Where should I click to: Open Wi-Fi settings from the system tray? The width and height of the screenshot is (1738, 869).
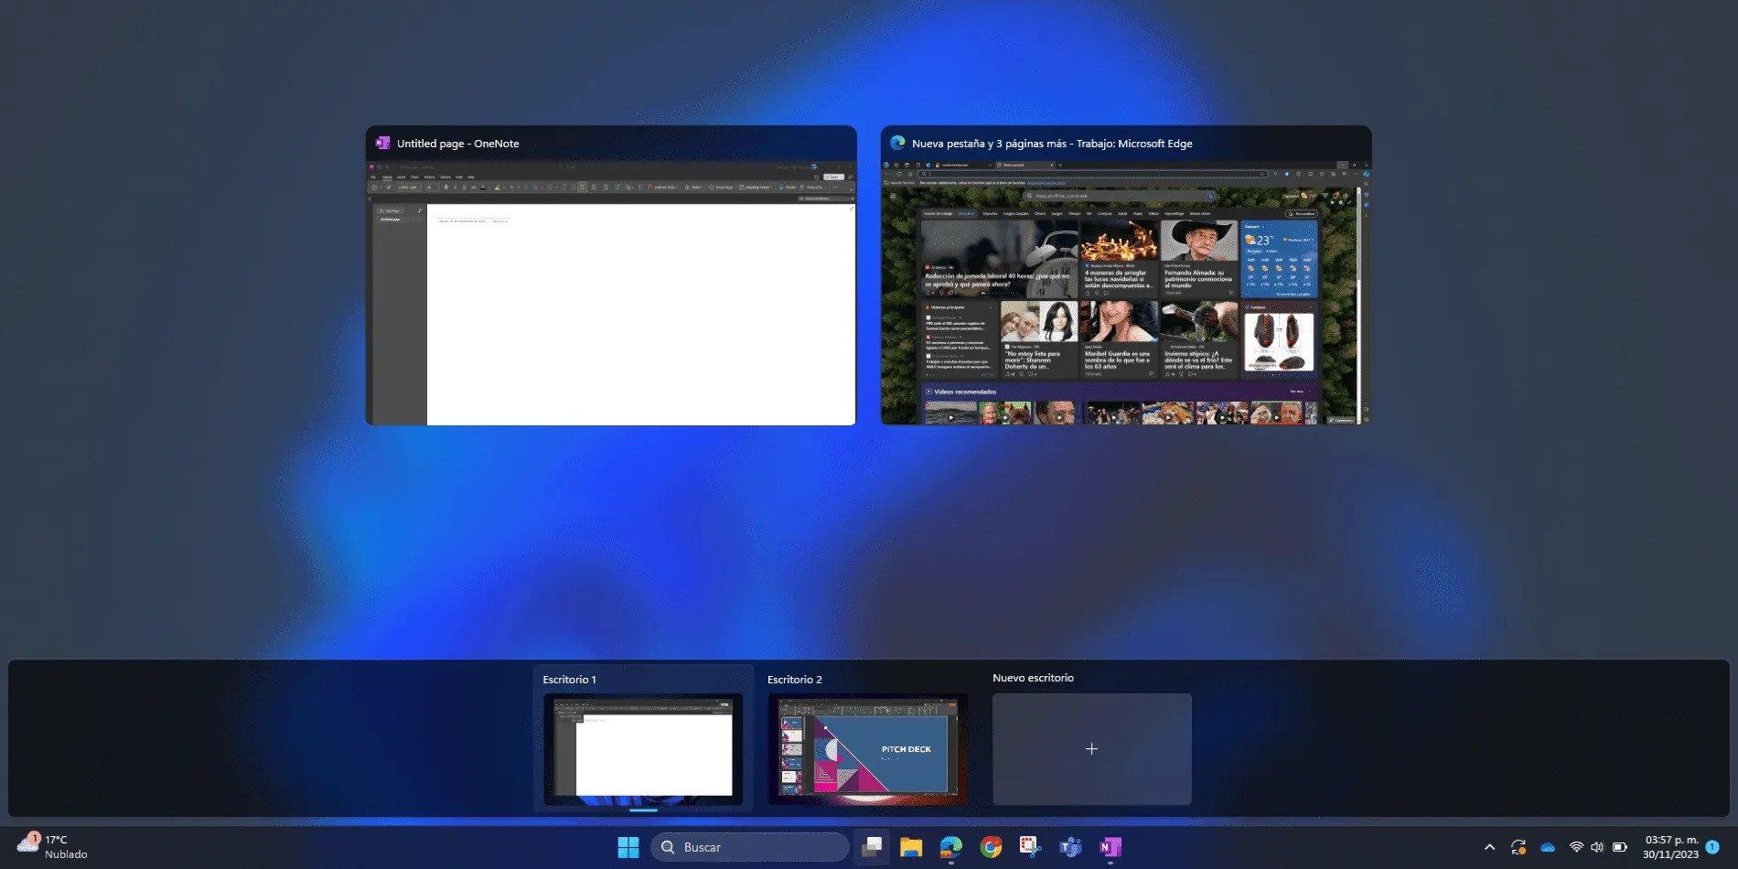1576,847
